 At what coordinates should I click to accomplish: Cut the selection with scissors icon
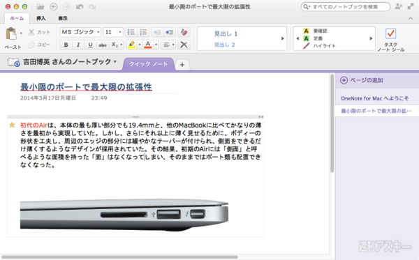(x=31, y=32)
